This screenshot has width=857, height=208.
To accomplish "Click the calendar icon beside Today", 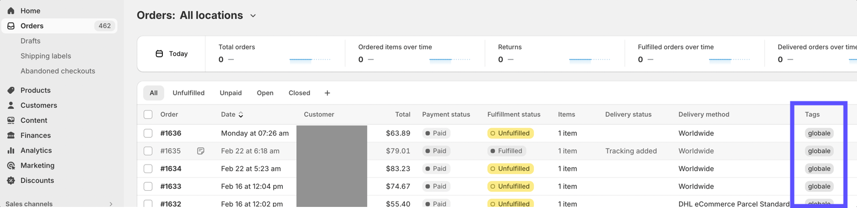I will click(159, 54).
